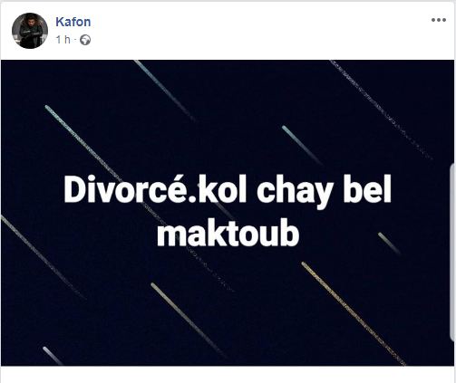Viewport: 456px width, 383px height.
Task: Open the post via '1 h' timestamp
Action: [x=63, y=40]
